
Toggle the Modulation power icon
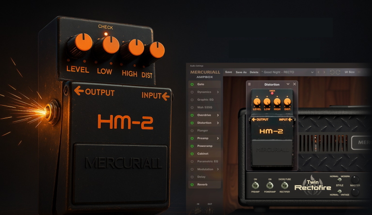coord(192,169)
